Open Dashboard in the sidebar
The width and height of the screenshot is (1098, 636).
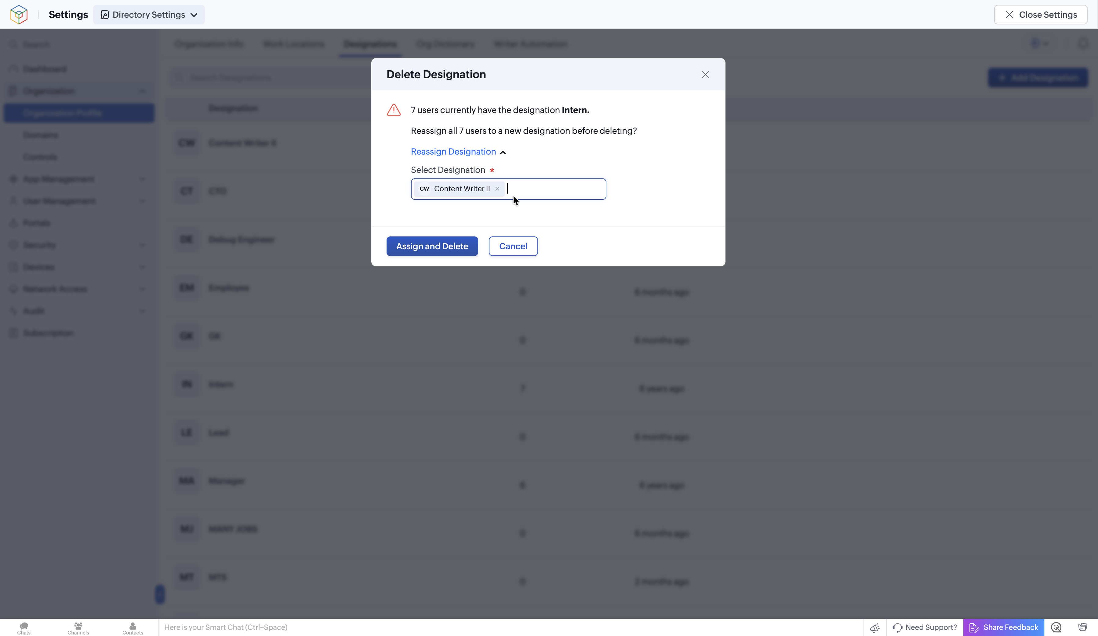tap(79, 69)
